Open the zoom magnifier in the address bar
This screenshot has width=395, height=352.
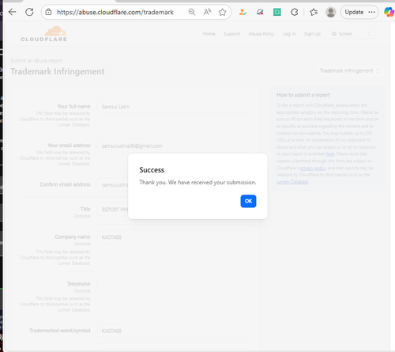pos(192,12)
